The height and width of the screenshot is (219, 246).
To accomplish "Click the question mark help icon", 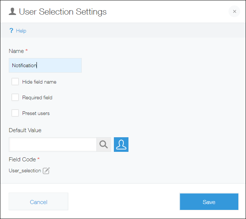I will click(11, 31).
